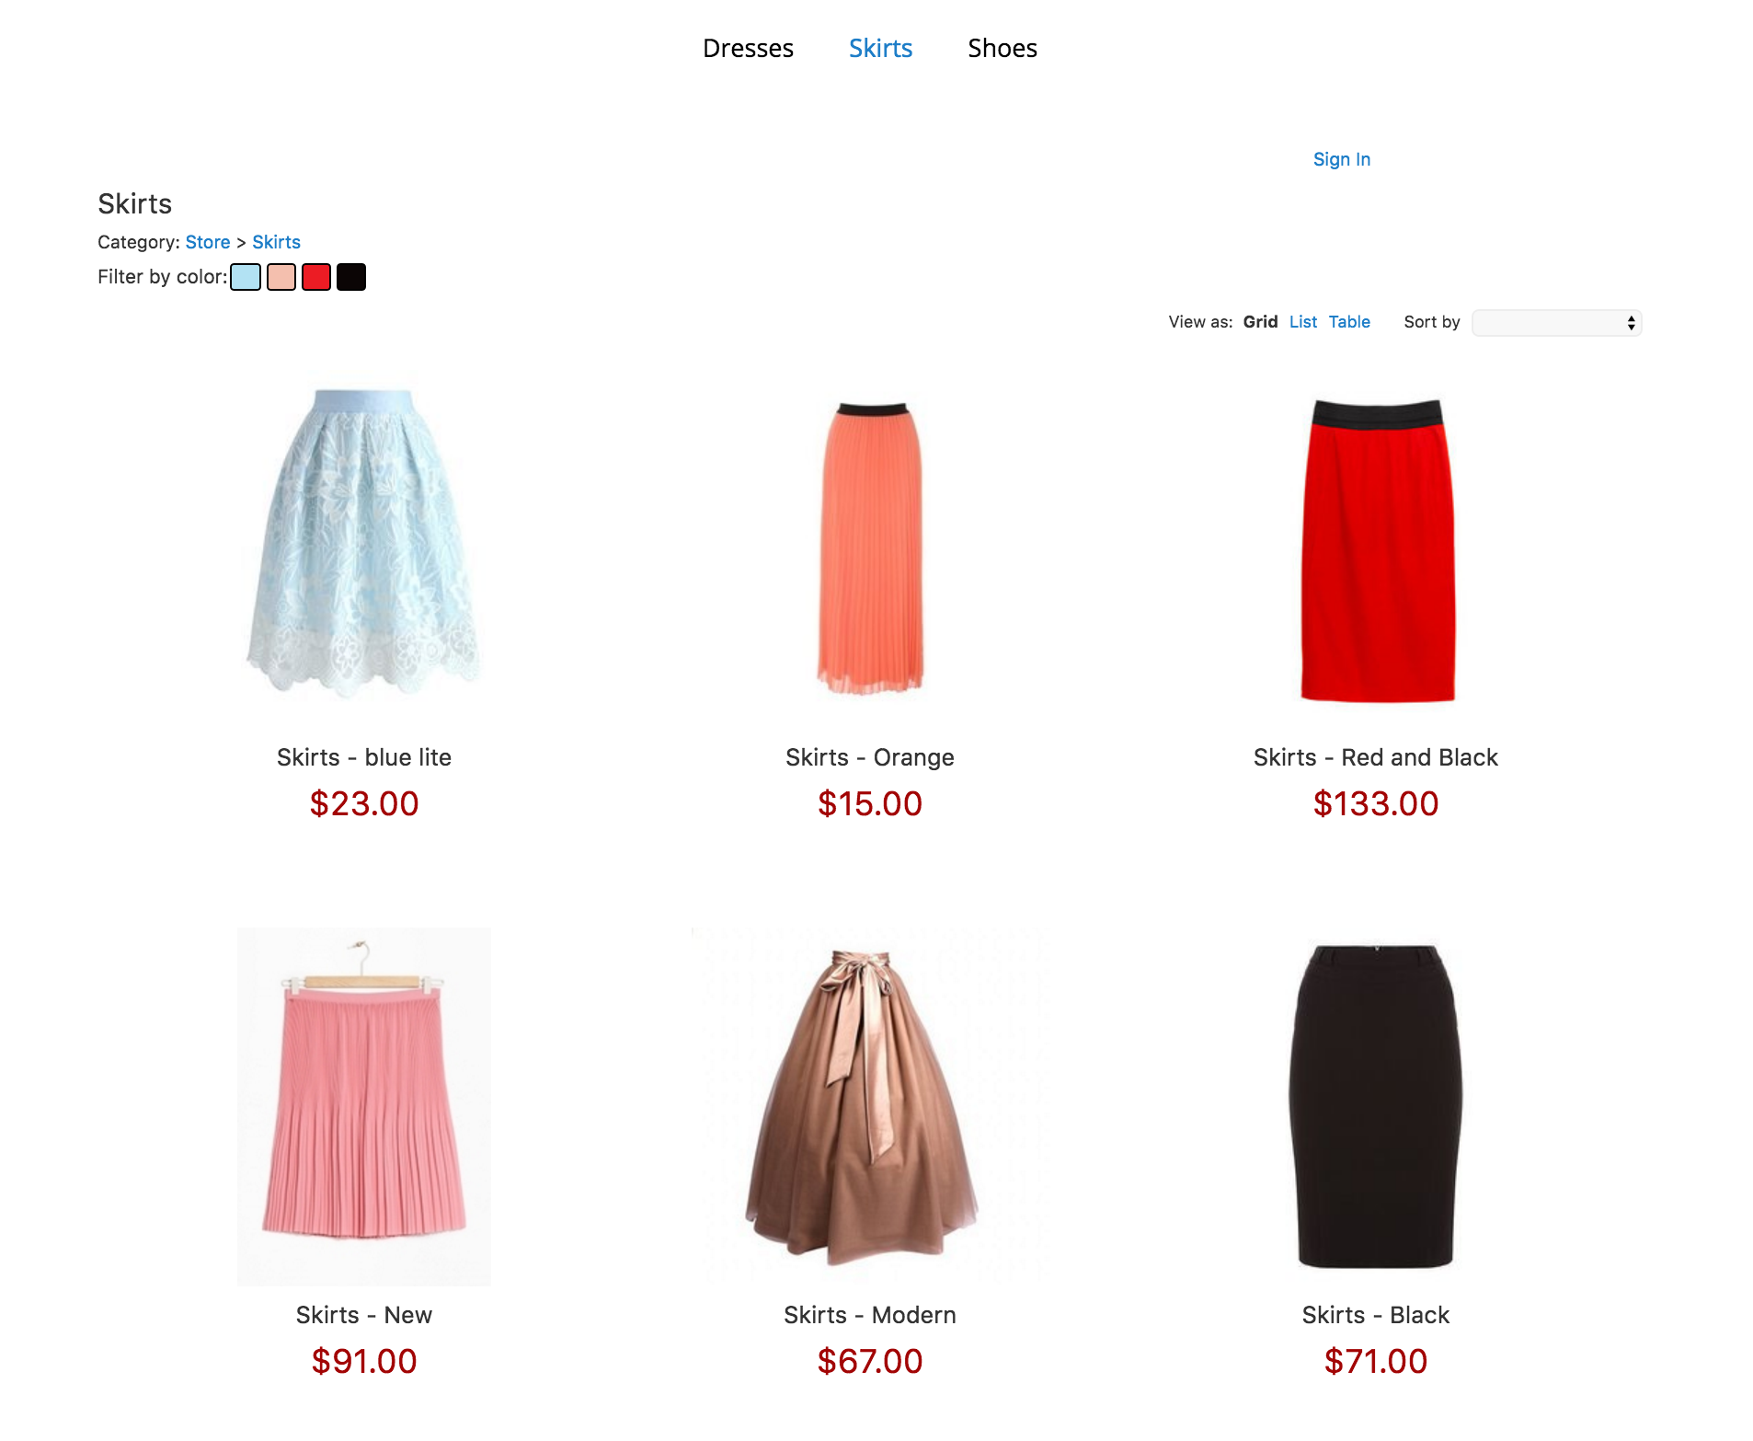Image resolution: width=1753 pixels, height=1441 pixels.
Task: Open the Skirts - Black product title
Action: click(x=1376, y=1315)
